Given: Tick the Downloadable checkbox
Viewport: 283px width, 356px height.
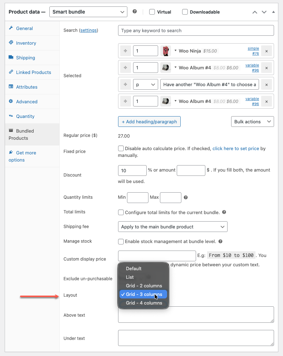Looking at the screenshot, I should pyautogui.click(x=185, y=12).
